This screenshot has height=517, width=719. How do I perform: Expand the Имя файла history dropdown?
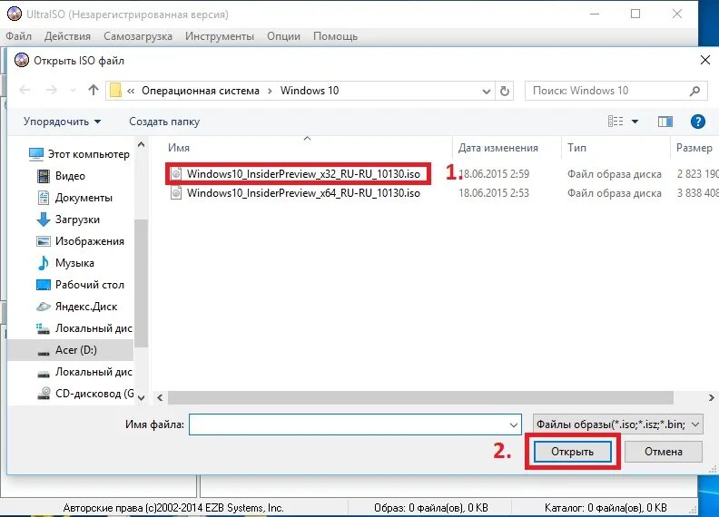click(514, 424)
